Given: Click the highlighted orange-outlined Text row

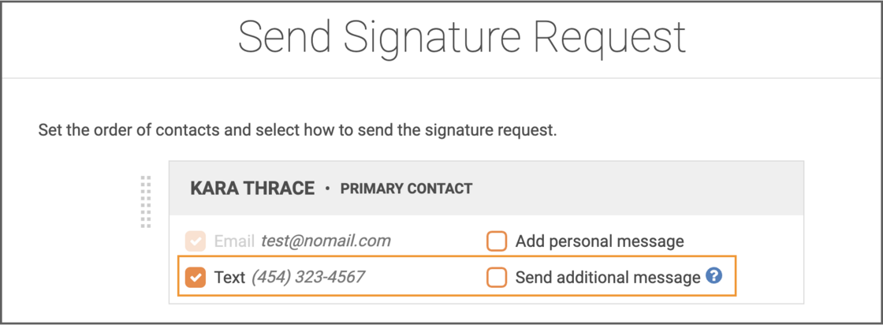Looking at the screenshot, I should 456,276.
